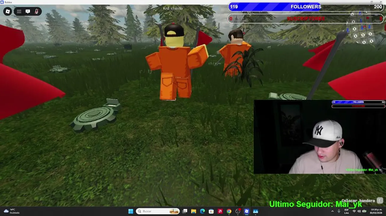Open File Explorer from the taskbar
Viewport: 386px width, 216px height.
click(x=194, y=211)
